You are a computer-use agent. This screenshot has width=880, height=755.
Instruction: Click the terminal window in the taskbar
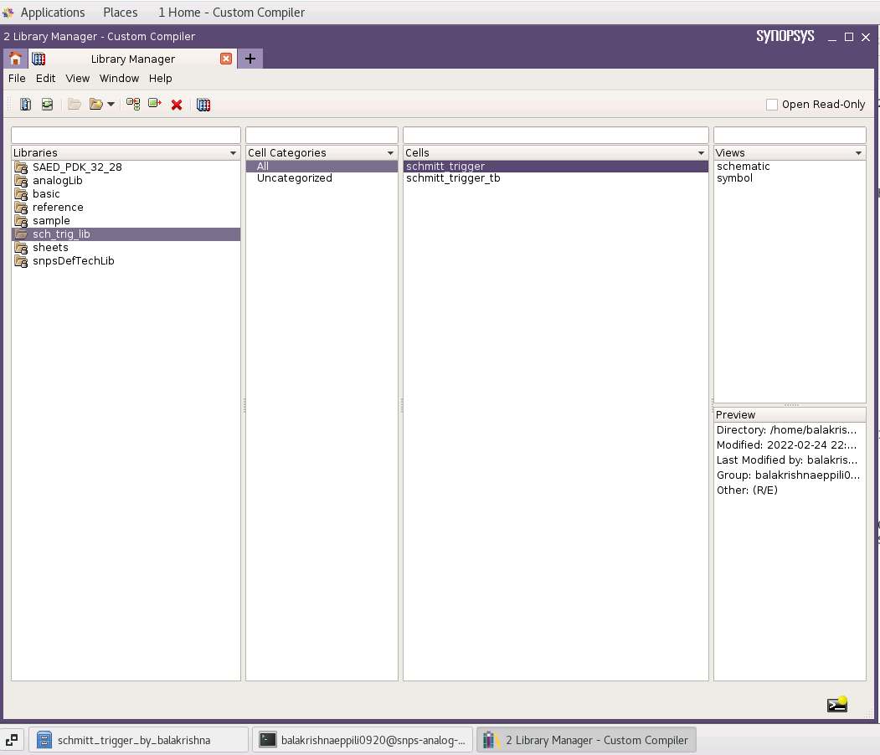pyautogui.click(x=363, y=739)
